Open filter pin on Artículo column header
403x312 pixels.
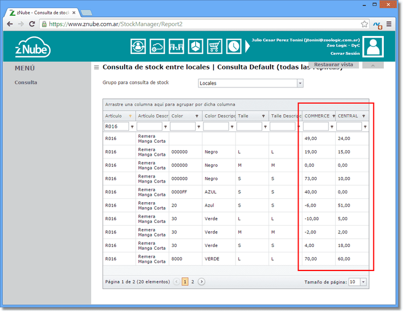pos(130,116)
